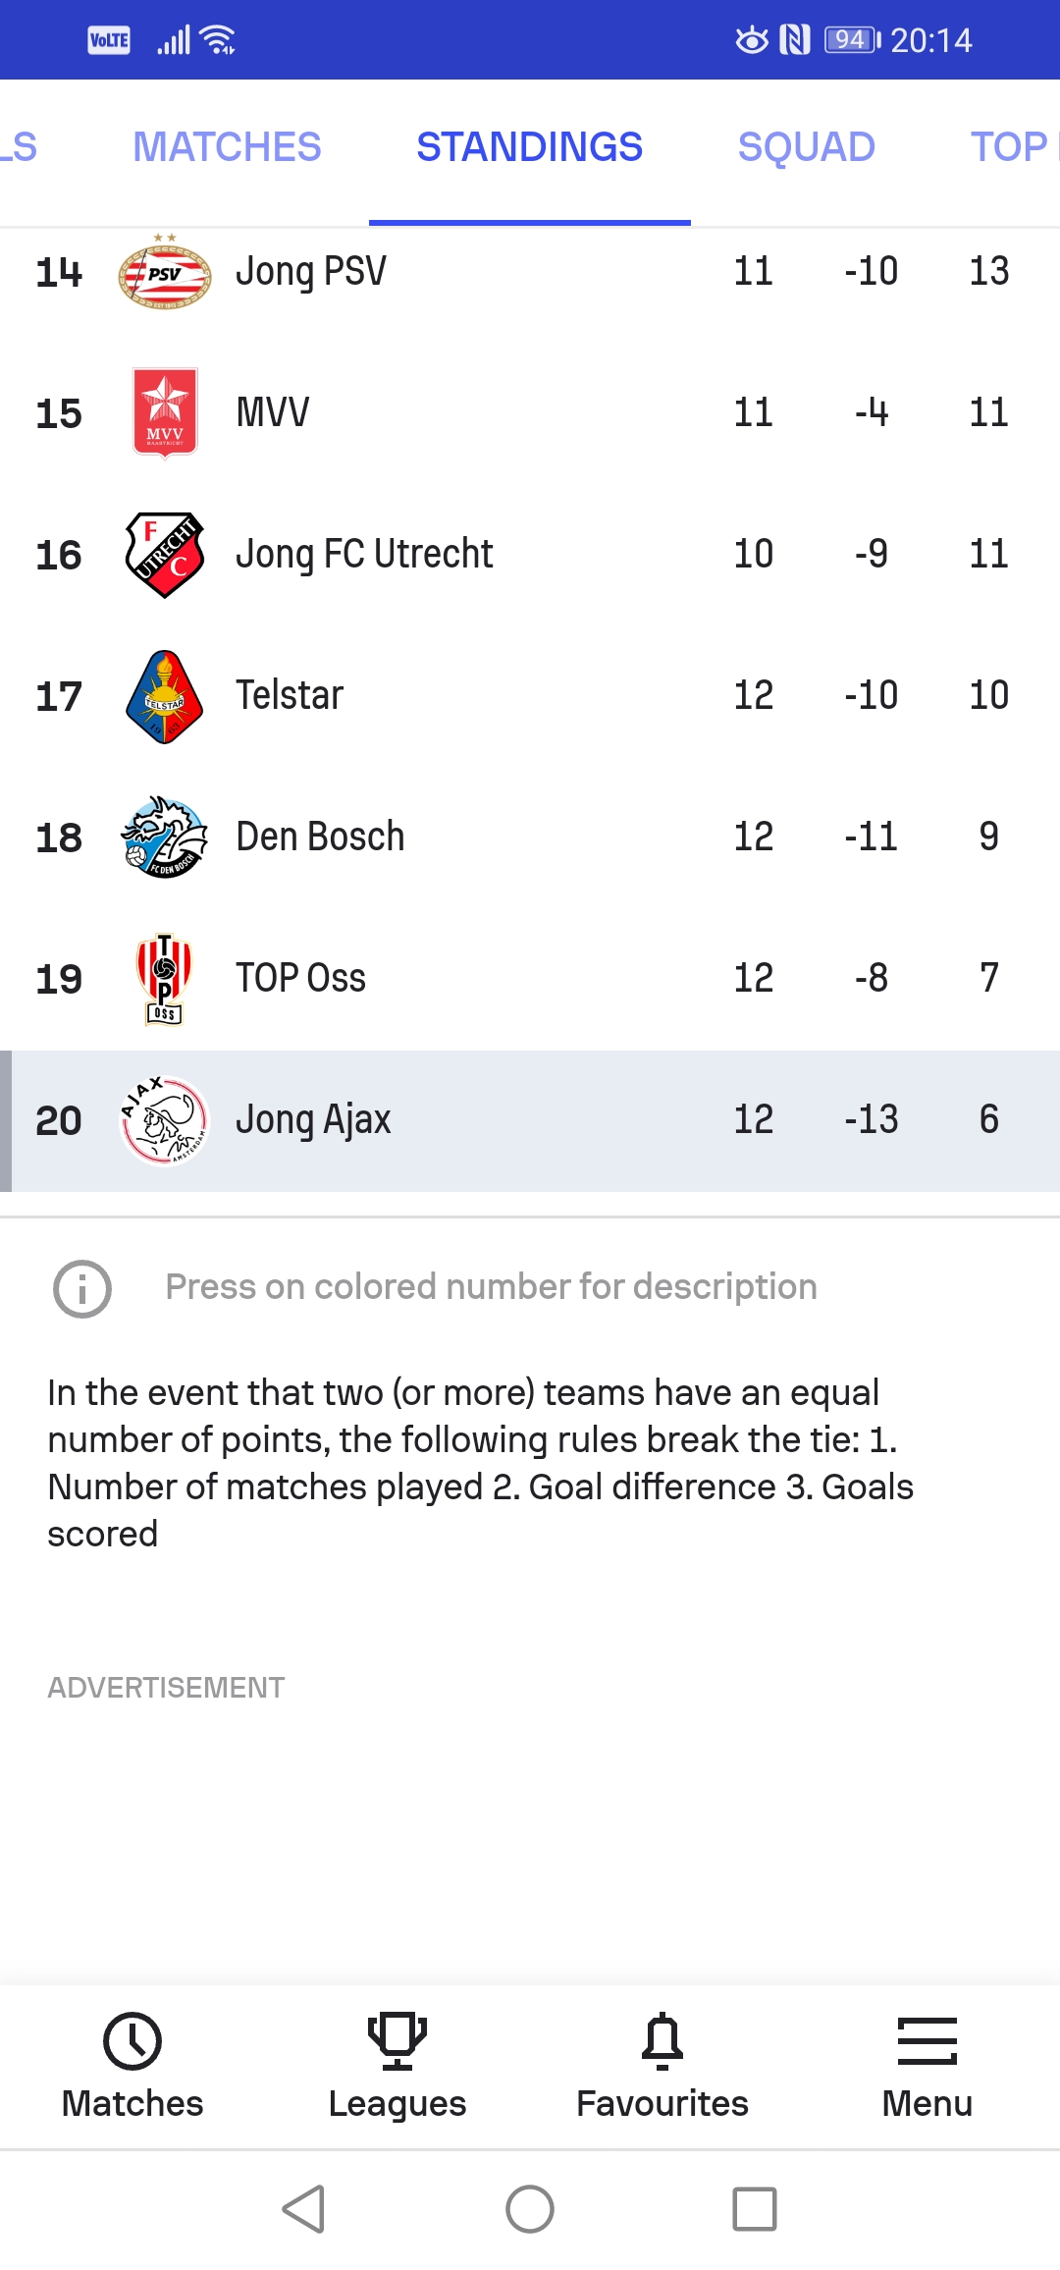
Task: Tap the TOP Oss club crest
Action: 165,979
